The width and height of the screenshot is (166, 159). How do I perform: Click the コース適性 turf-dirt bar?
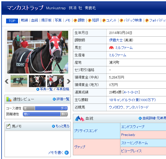coord(45,108)
